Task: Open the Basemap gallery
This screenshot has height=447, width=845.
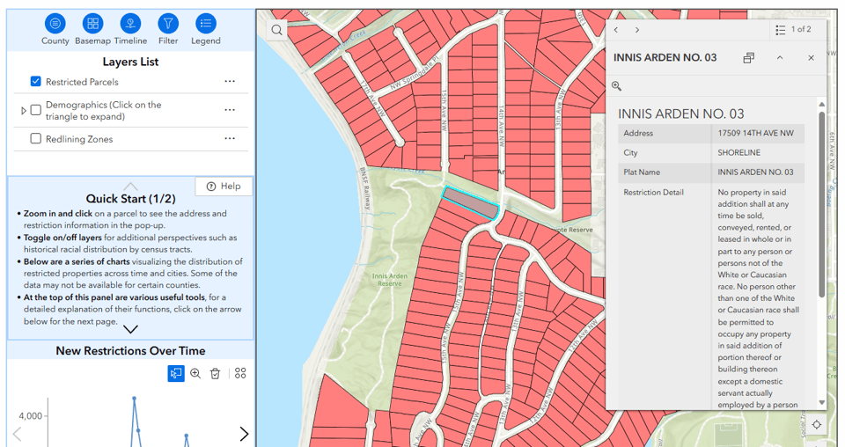Action: tap(92, 24)
